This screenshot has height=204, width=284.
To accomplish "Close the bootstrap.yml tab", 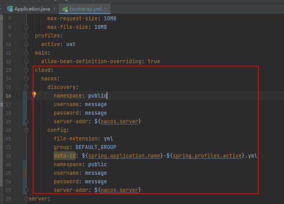I will (104, 9).
